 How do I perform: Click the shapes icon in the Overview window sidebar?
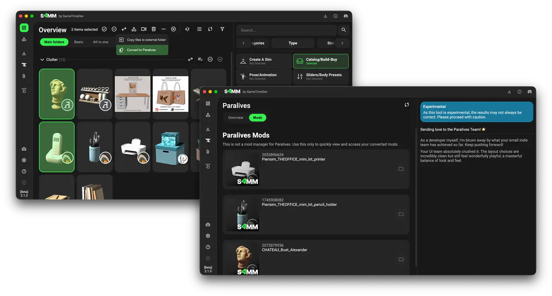click(24, 39)
